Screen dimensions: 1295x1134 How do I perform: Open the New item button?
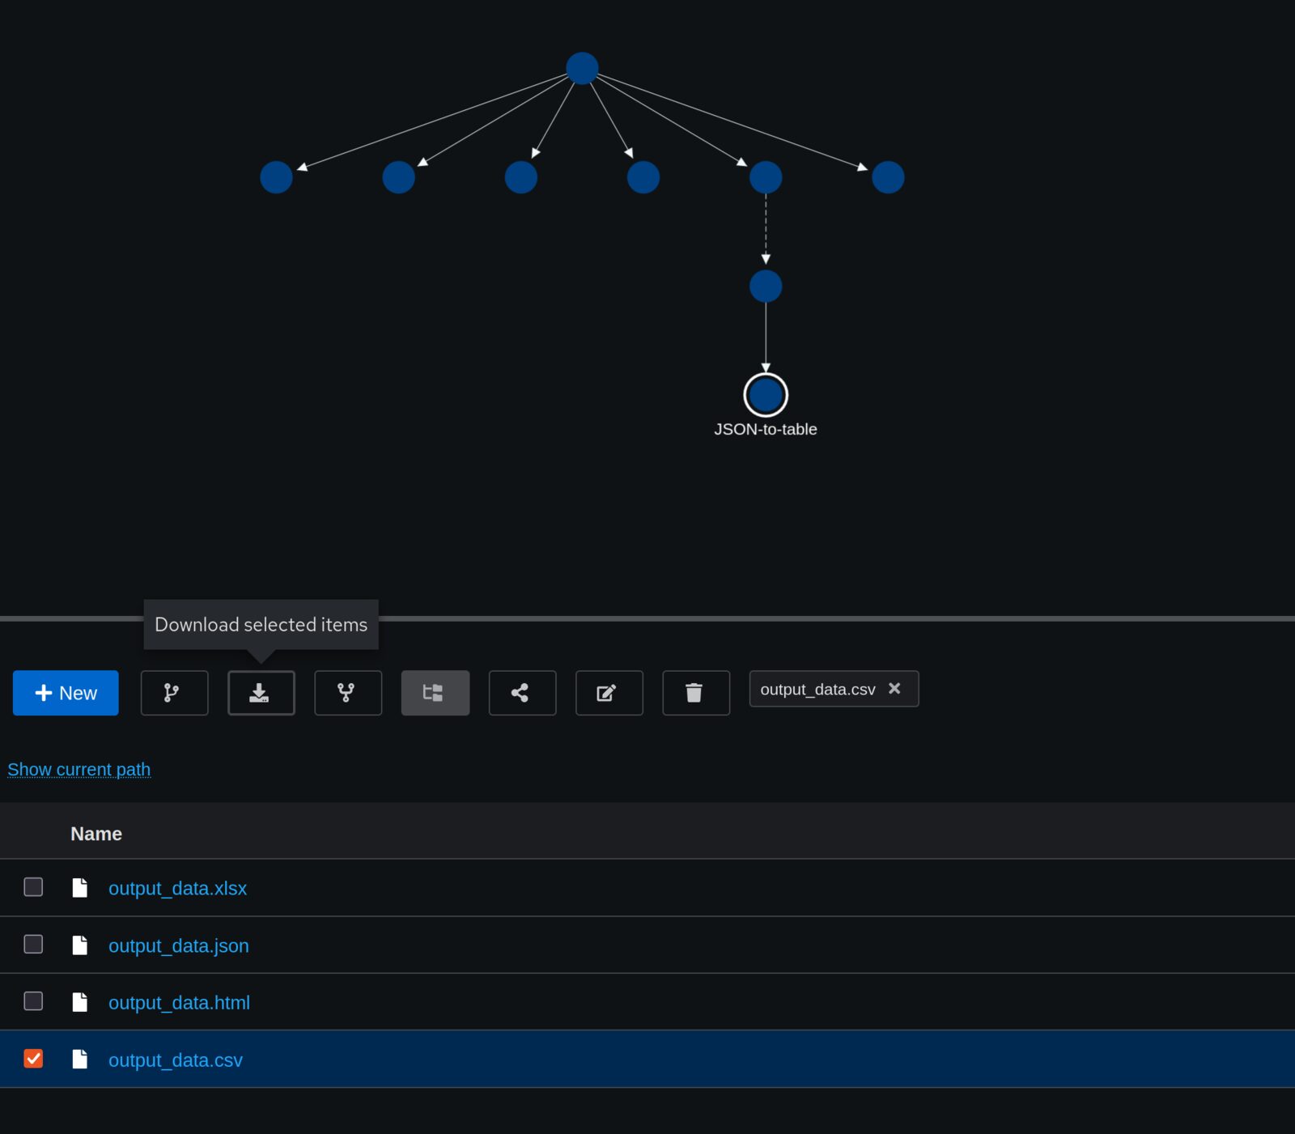(x=66, y=693)
